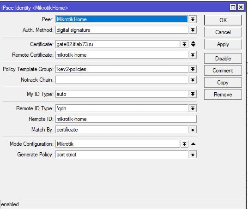The height and width of the screenshot is (209, 248).
Task: Open the Remote ID Type dropdown arrow
Action: pyautogui.click(x=193, y=108)
